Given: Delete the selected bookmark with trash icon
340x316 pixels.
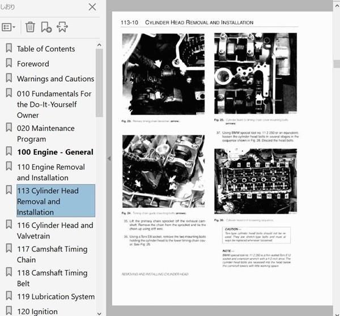Looking at the screenshot, I should [x=30, y=27].
